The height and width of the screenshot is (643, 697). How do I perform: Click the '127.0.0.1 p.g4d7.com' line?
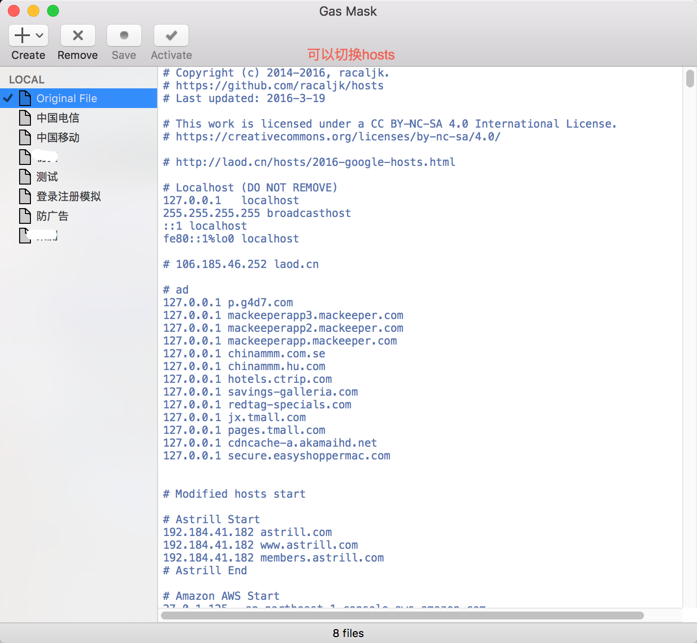pos(228,302)
